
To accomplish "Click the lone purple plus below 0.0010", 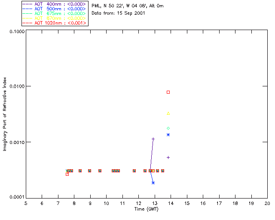I will [x=168, y=158].
